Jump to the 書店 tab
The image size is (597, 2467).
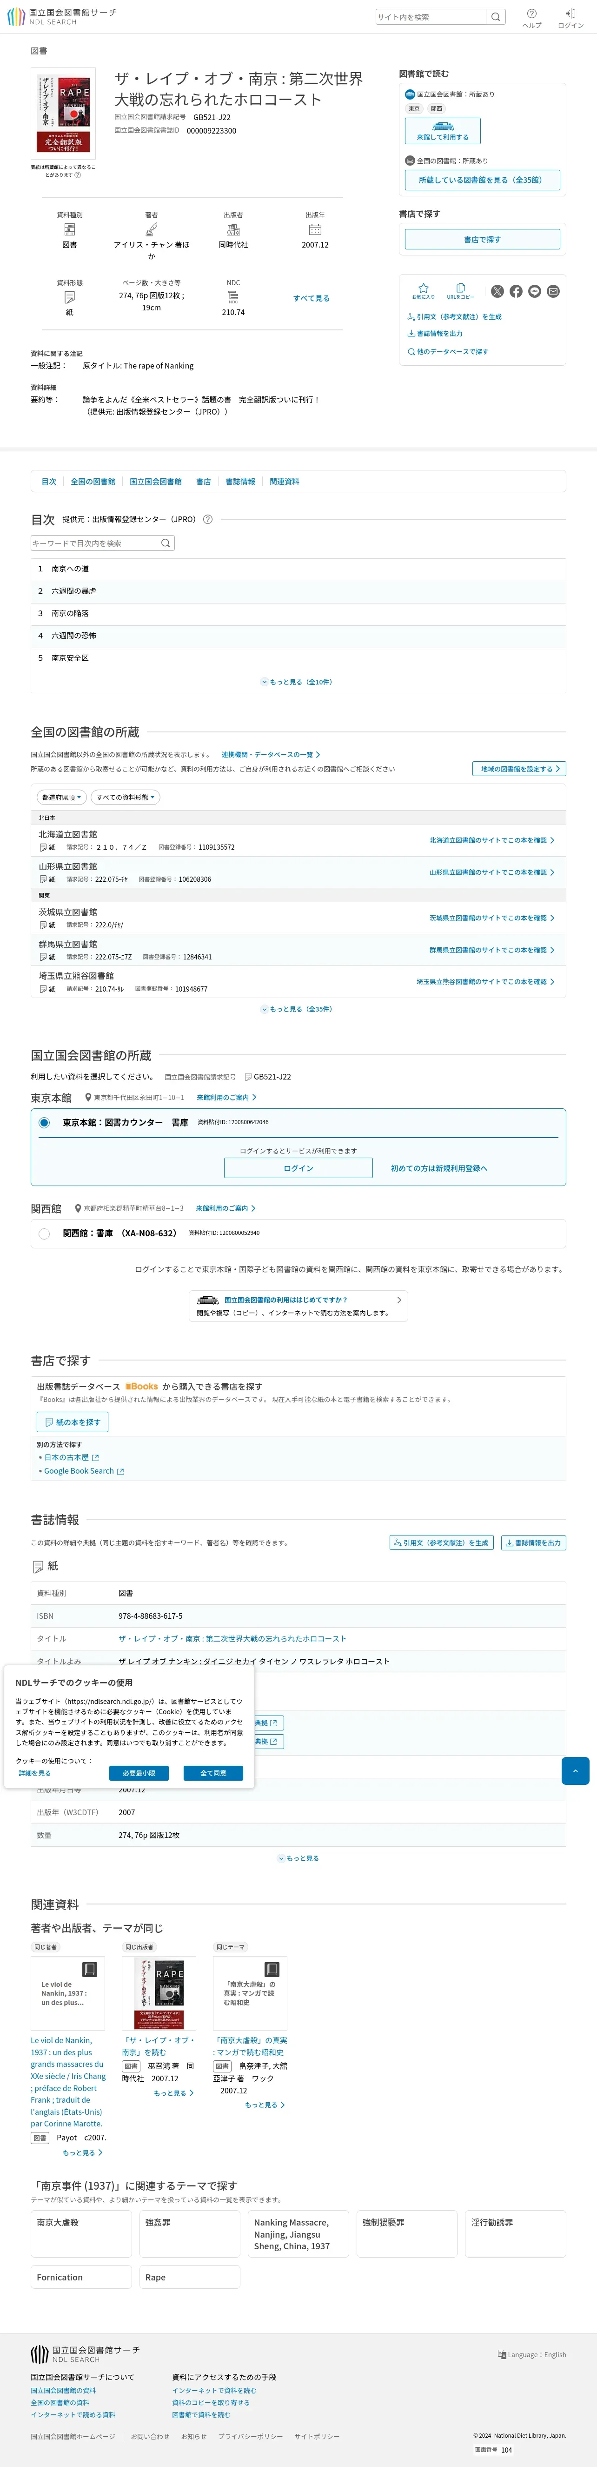point(204,482)
